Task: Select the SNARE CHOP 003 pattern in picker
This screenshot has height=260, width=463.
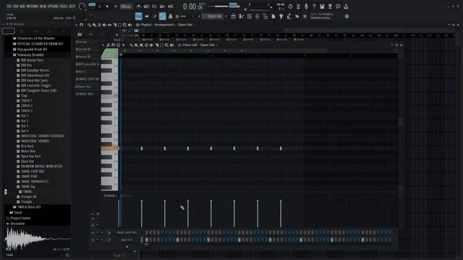Action: [88, 79]
